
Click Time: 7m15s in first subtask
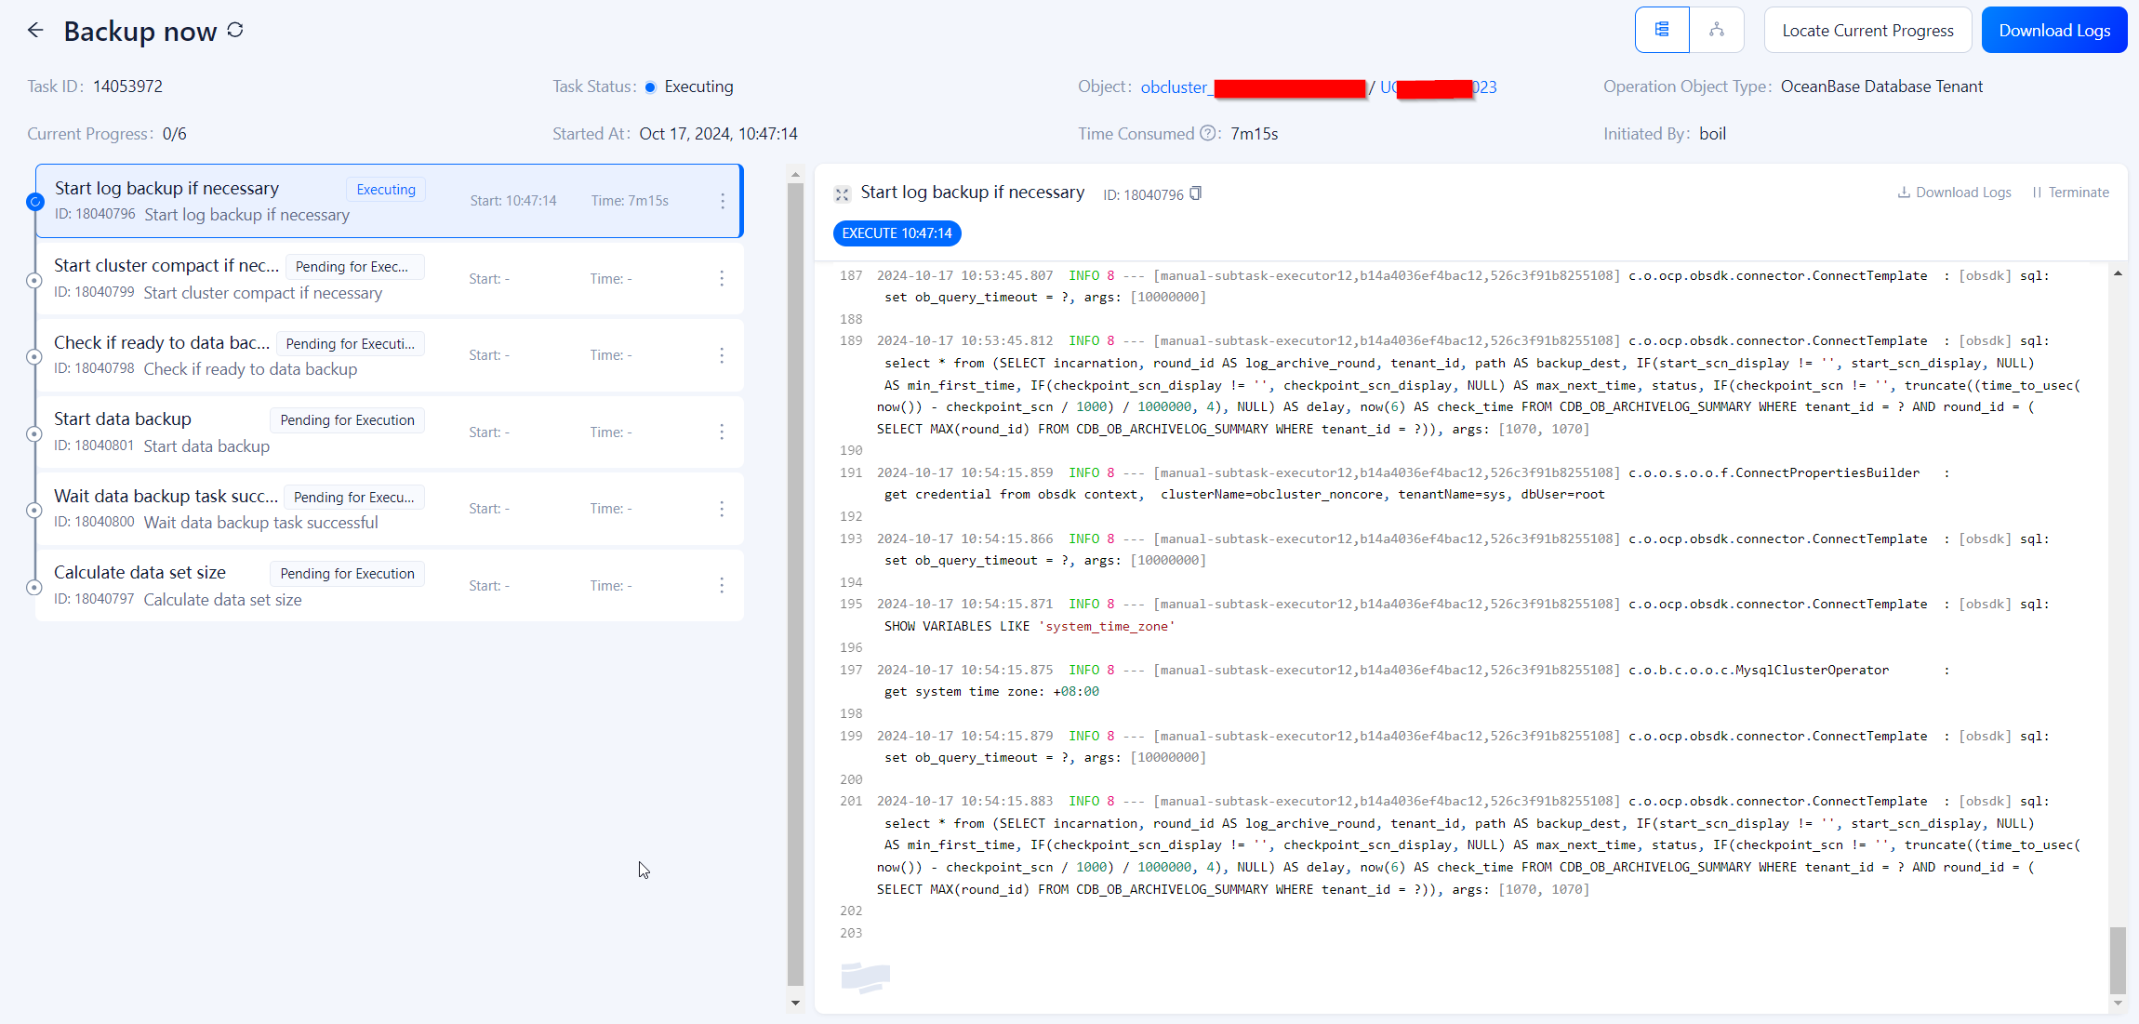[630, 201]
